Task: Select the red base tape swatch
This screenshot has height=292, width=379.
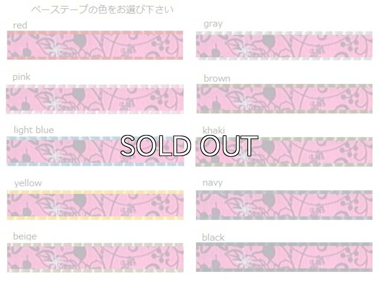Action: click(95, 45)
